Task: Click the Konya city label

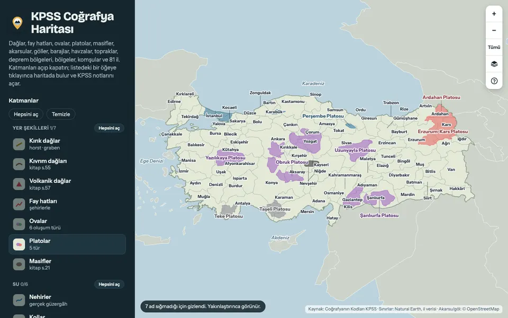Action: (271, 183)
